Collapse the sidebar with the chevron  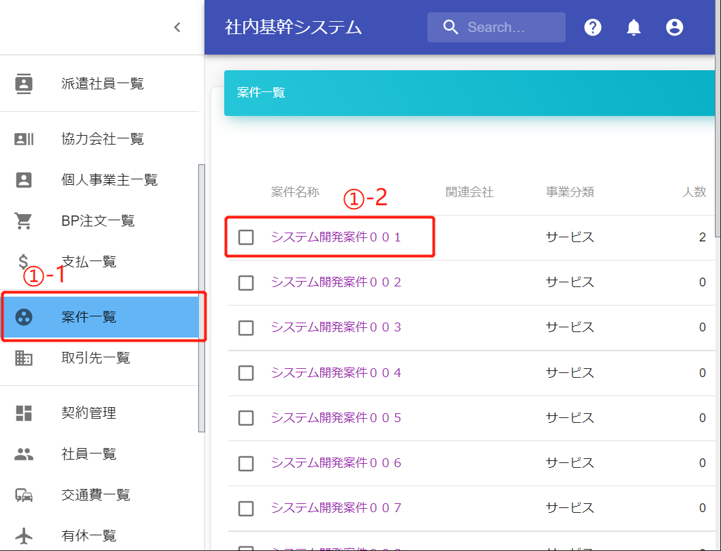(x=177, y=27)
